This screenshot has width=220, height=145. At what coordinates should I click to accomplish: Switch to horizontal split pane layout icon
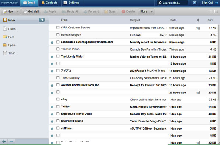click(210, 11)
